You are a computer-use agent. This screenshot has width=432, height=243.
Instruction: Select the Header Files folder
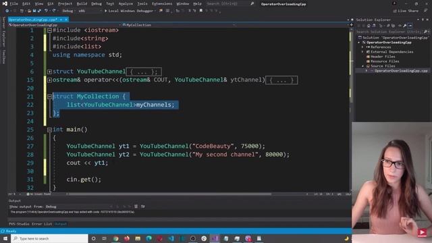(x=381, y=57)
